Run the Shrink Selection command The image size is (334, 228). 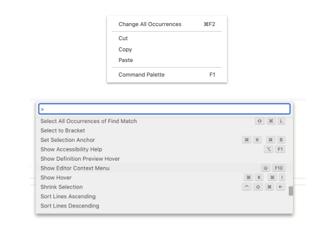pyautogui.click(x=62, y=187)
